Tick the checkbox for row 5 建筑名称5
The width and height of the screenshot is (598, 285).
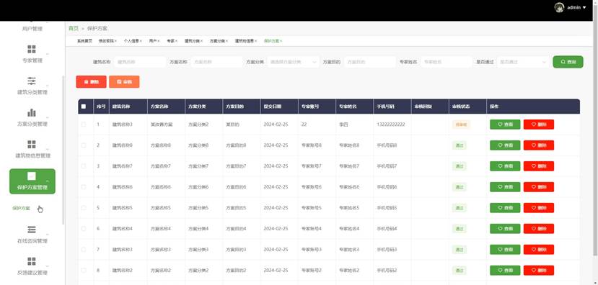[x=84, y=208]
